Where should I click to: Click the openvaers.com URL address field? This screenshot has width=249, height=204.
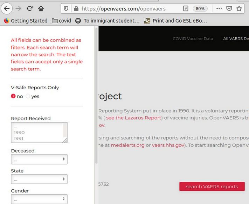point(124,9)
